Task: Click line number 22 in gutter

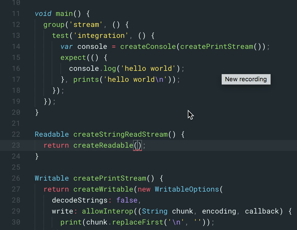Action: [x=16, y=134]
